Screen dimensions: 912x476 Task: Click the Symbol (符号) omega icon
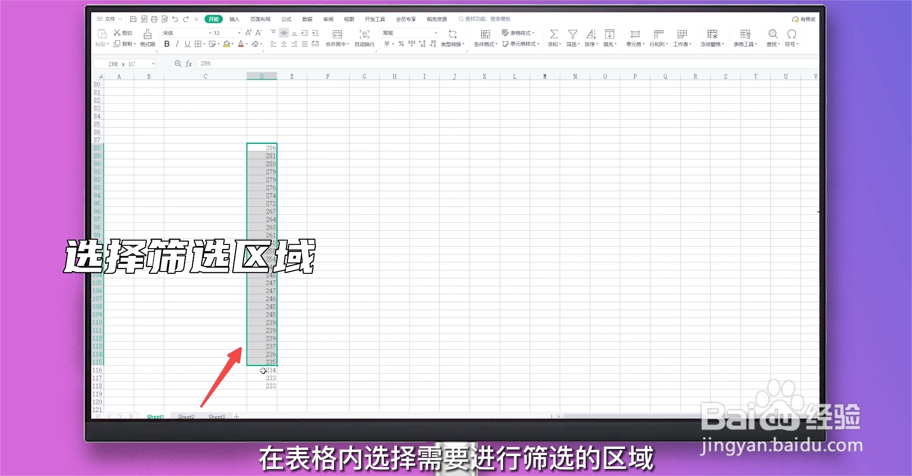tap(791, 34)
